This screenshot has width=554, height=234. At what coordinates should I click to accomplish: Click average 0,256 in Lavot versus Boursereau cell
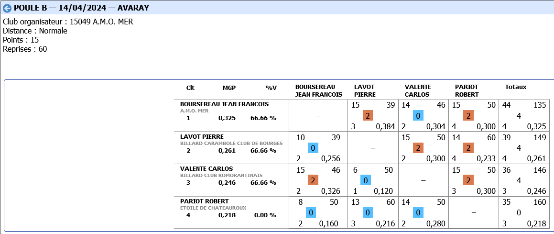click(x=330, y=159)
